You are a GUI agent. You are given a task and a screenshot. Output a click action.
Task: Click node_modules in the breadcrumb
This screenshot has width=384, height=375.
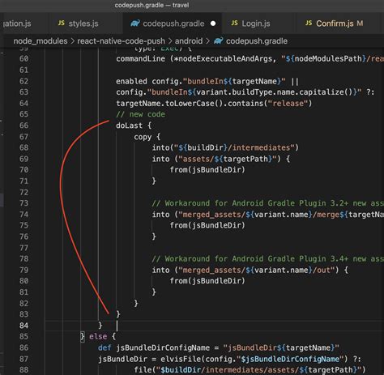[41, 41]
